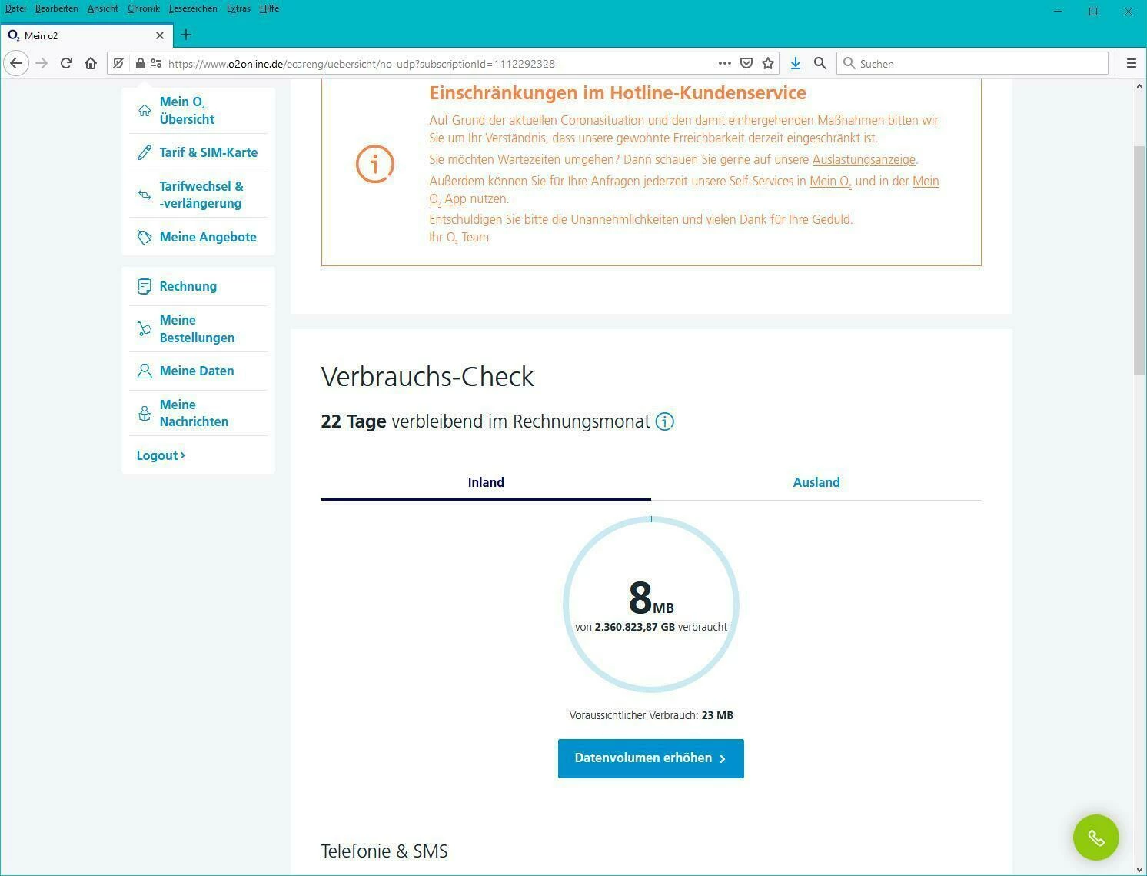
Task: Click the Voraussichtlicher Verbrauch 23 MB text
Action: click(651, 715)
